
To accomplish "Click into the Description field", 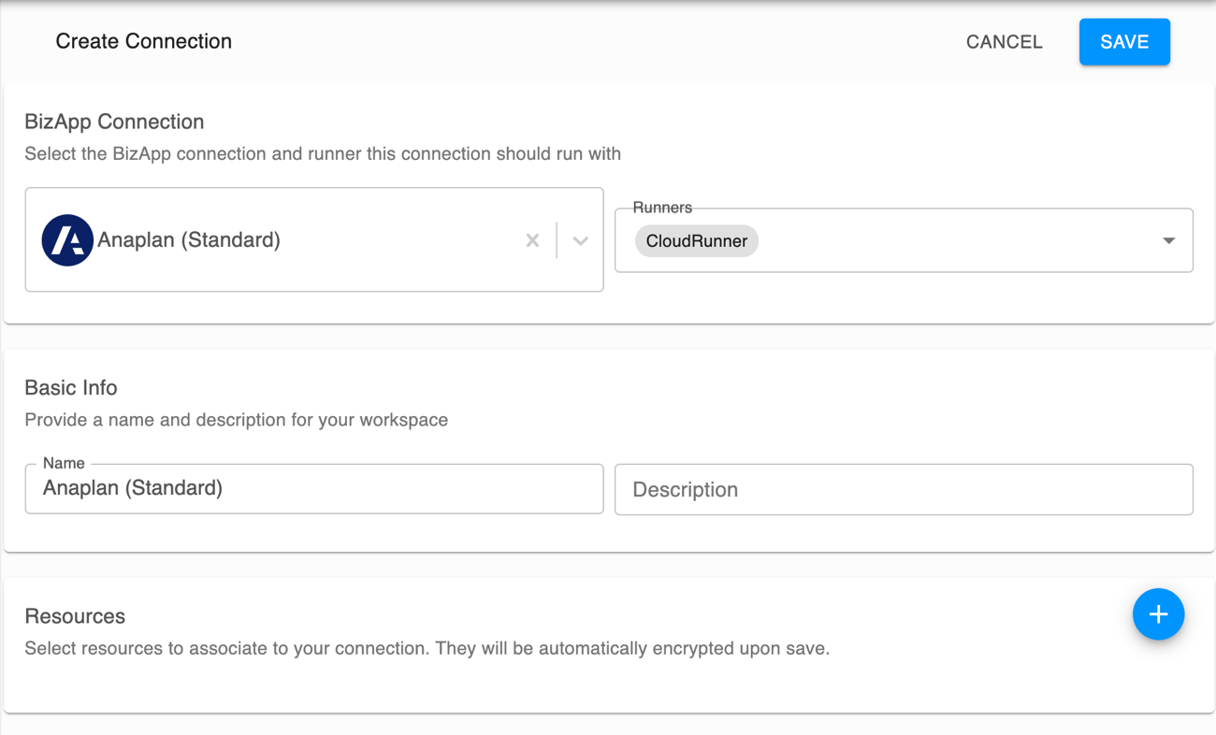I will (x=904, y=489).
